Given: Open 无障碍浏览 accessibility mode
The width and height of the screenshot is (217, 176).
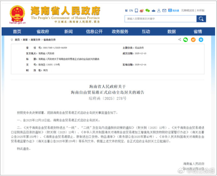Looking at the screenshot, I should [x=188, y=11].
